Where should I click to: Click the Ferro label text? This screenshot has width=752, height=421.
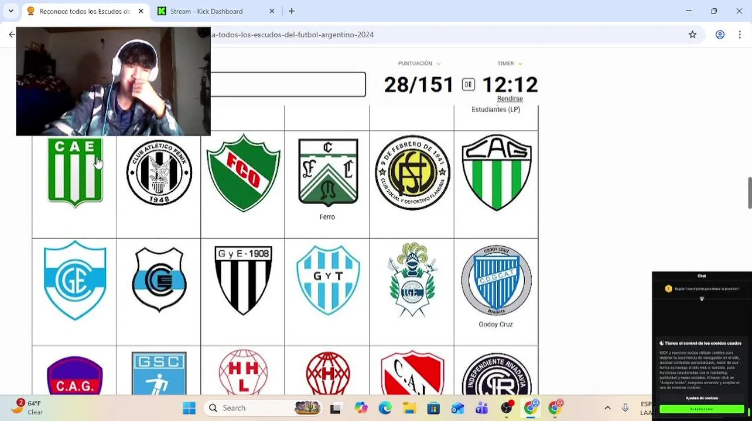point(327,217)
